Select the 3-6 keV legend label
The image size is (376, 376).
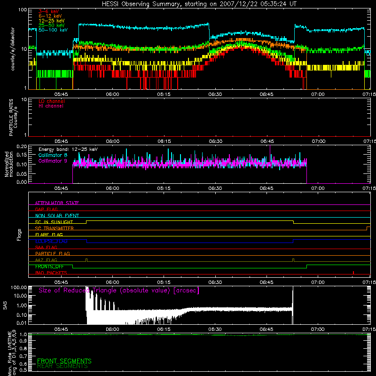[x=48, y=11]
